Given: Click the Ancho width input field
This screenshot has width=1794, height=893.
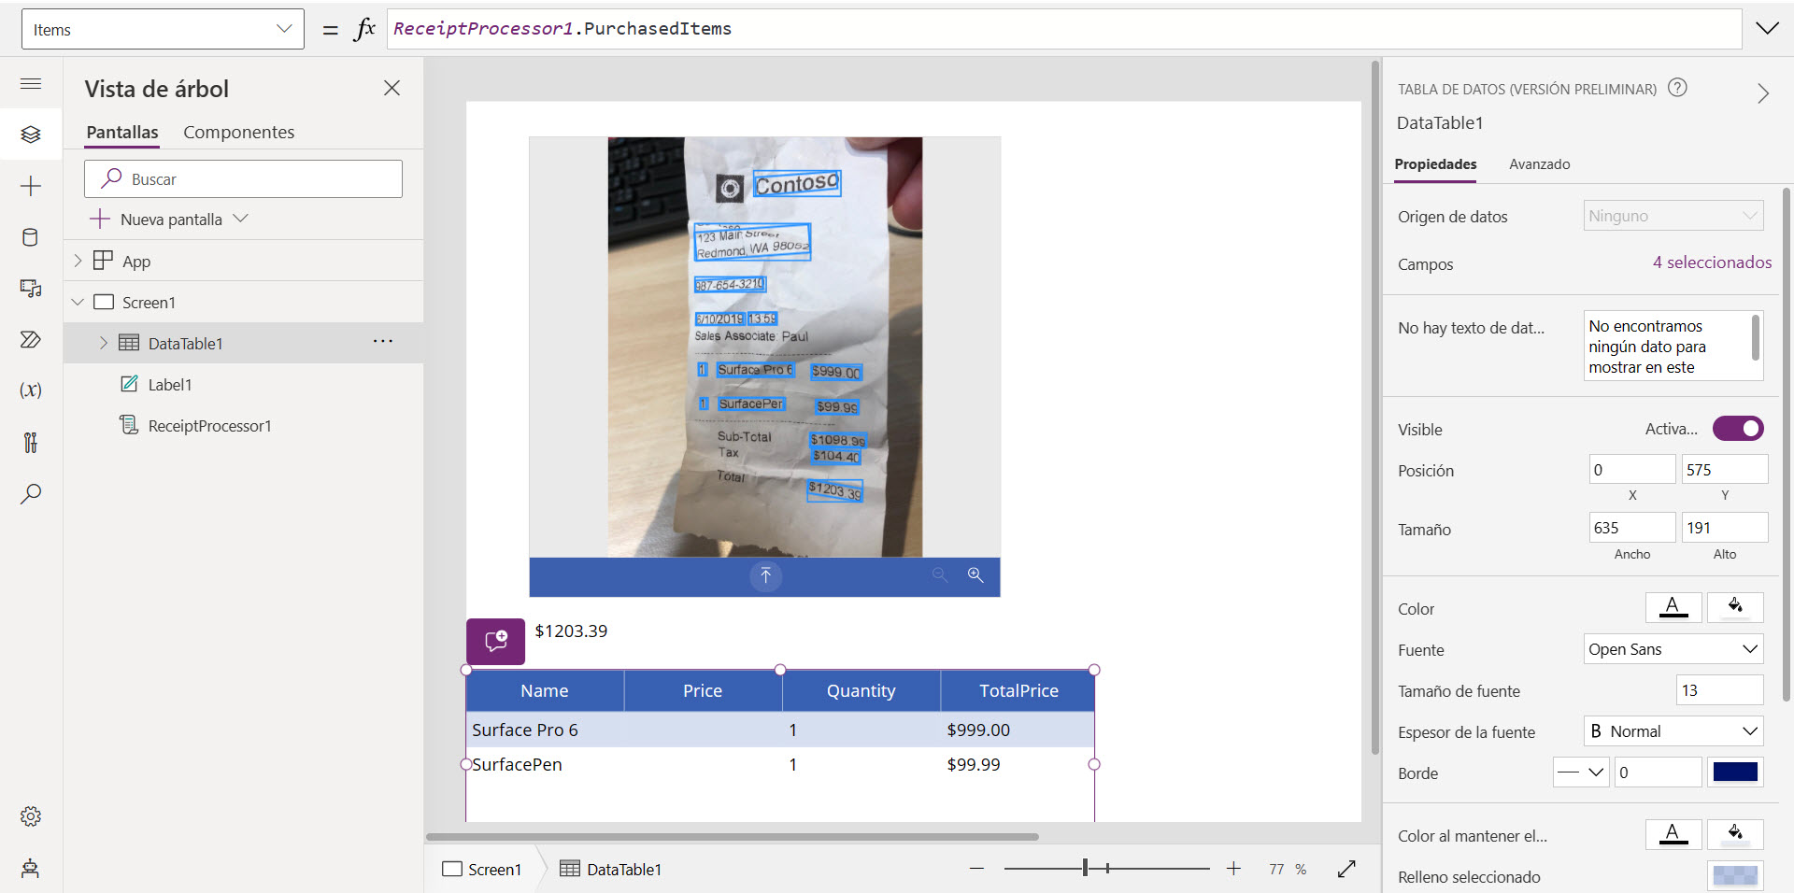Looking at the screenshot, I should (1632, 528).
